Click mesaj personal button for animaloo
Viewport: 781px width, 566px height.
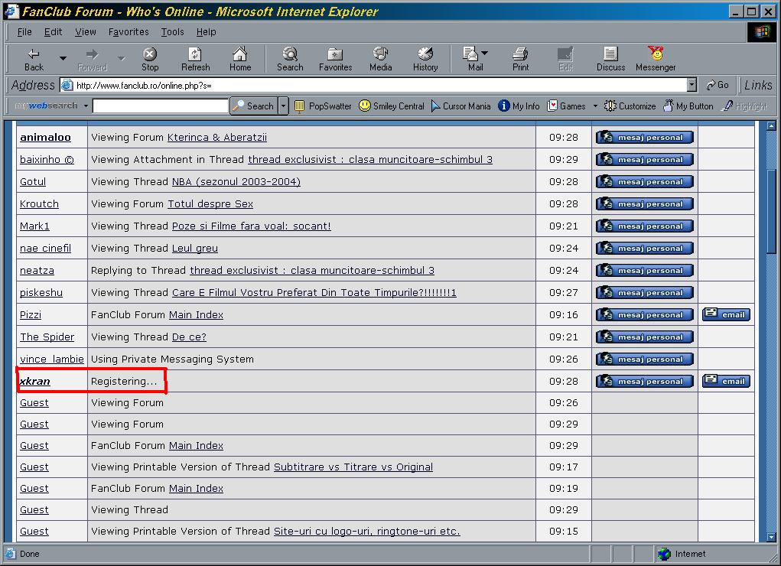coord(645,138)
